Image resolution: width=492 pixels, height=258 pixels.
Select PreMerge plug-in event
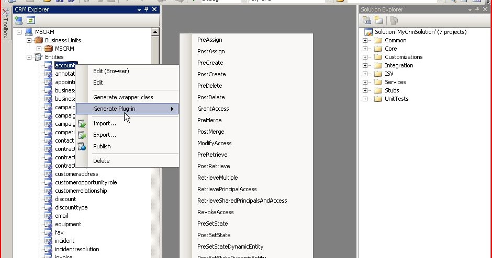(x=209, y=120)
